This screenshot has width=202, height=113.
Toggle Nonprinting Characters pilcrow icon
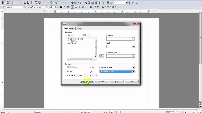[x=100, y=2]
